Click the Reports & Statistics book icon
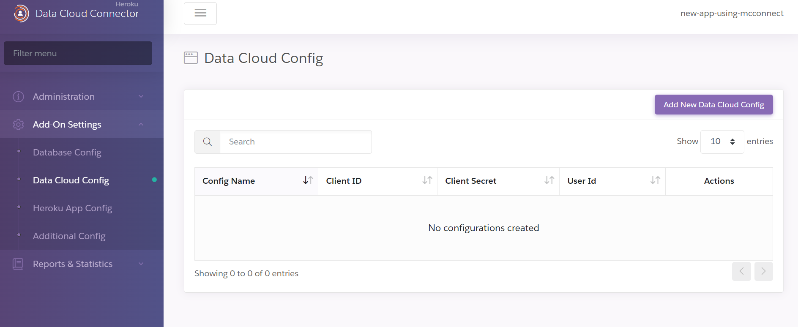Viewport: 798px width, 327px height. 18,264
